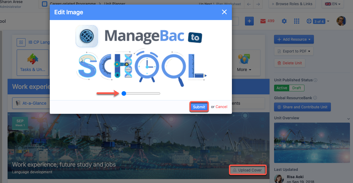353x183 pixels.
Task: Submit the edited image
Action: point(199,107)
